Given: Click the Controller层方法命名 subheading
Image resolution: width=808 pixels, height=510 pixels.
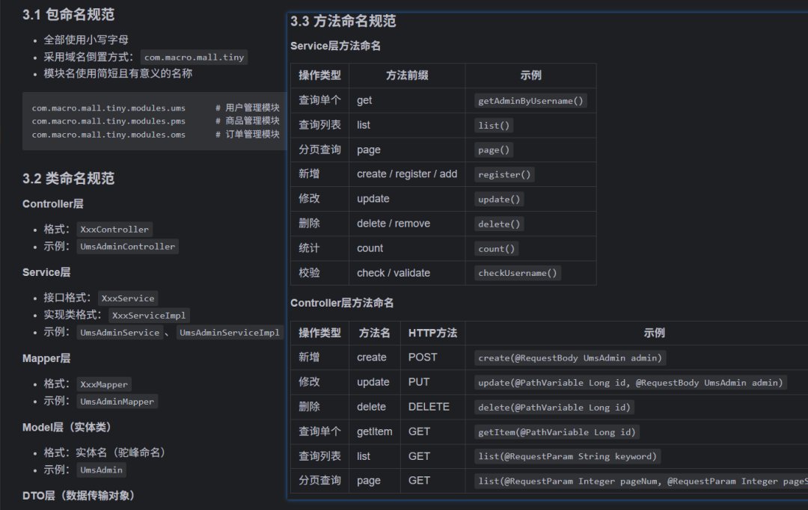Looking at the screenshot, I should (342, 303).
